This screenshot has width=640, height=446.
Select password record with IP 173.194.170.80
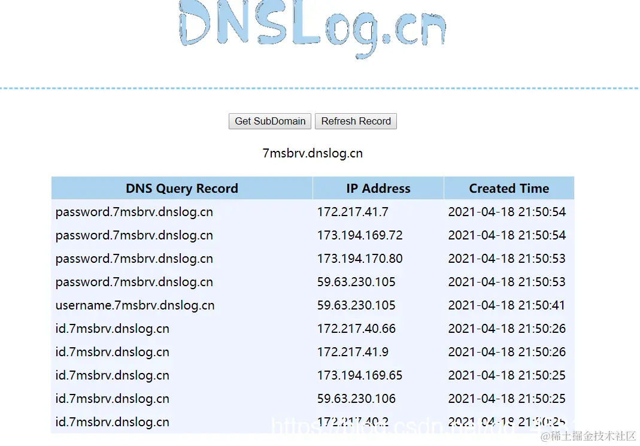(x=134, y=259)
